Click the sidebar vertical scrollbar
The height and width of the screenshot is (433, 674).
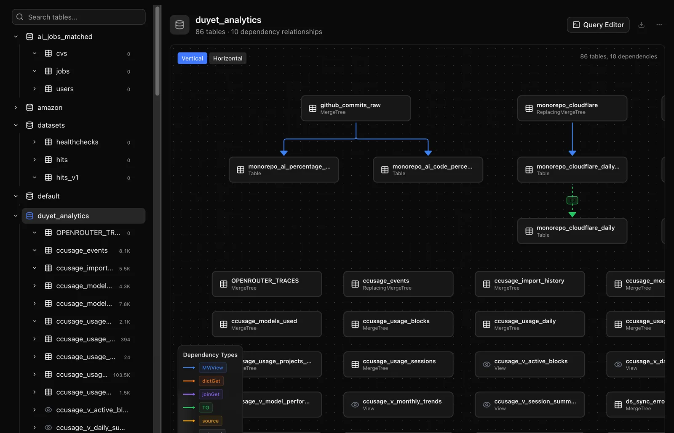coord(157,51)
